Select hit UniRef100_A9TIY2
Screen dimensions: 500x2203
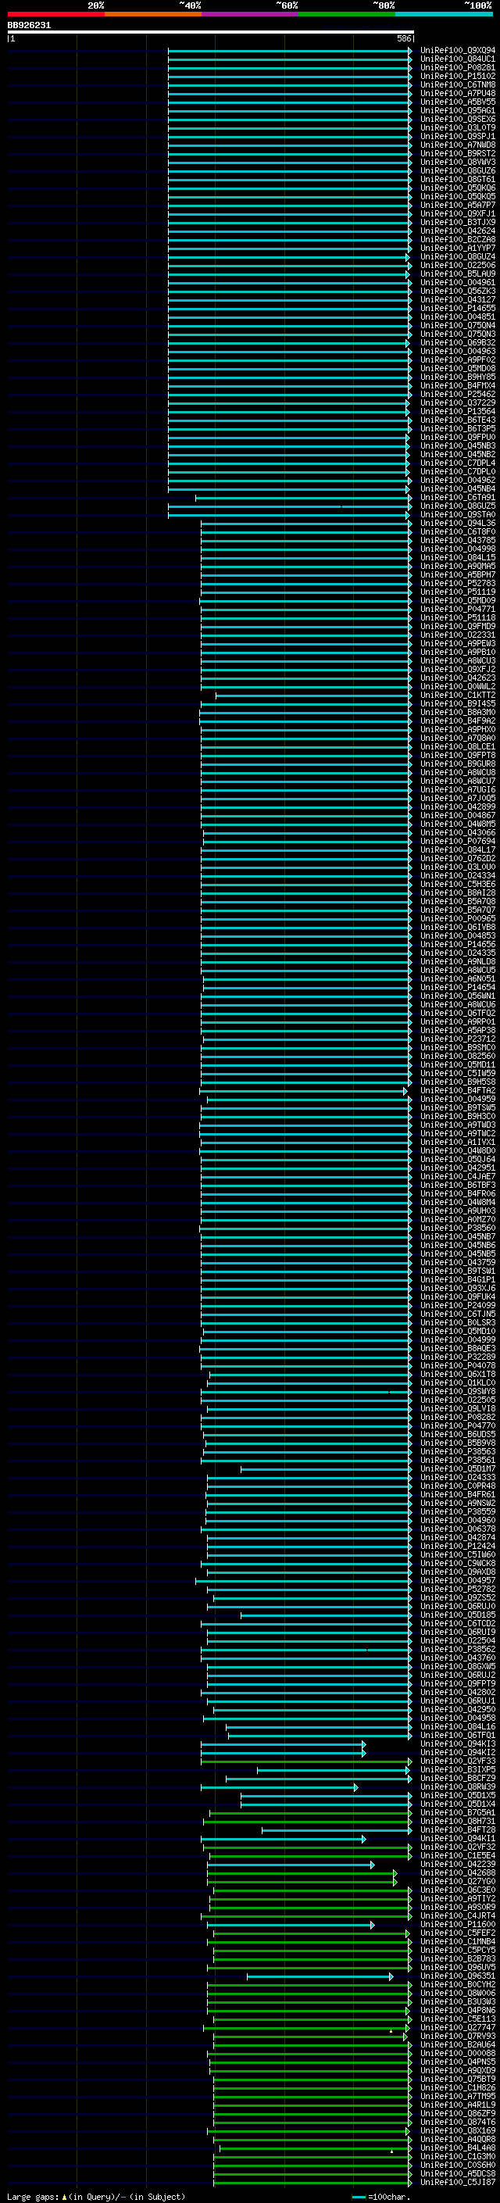point(457,1898)
